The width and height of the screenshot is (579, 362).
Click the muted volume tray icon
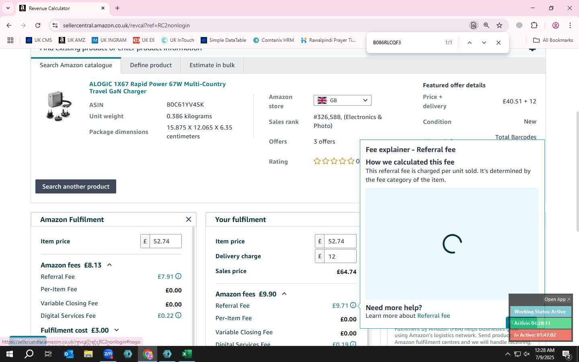(x=527, y=354)
